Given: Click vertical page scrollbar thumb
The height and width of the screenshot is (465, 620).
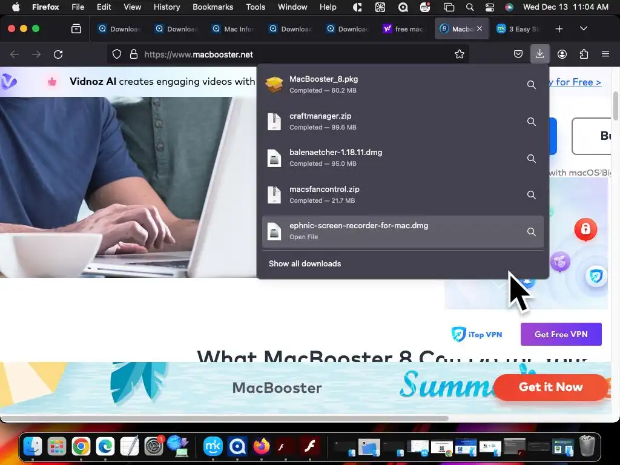Looking at the screenshot, I should click(x=615, y=105).
